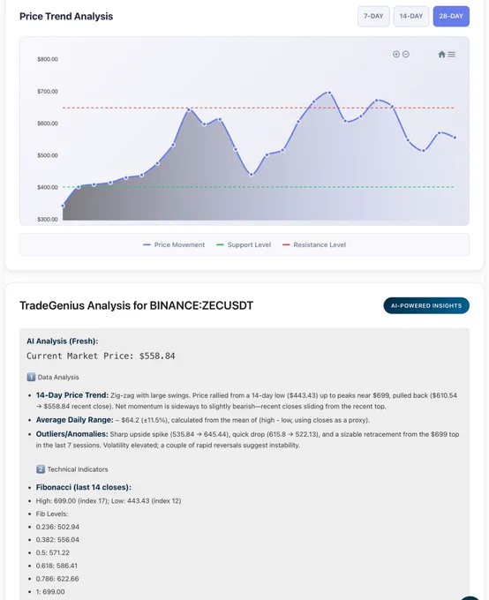Click the last data point on chart
The width and height of the screenshot is (489, 600).
tap(455, 138)
